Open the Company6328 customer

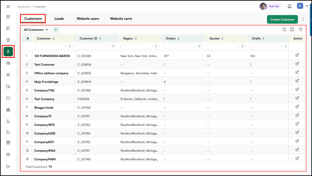coord(45,133)
